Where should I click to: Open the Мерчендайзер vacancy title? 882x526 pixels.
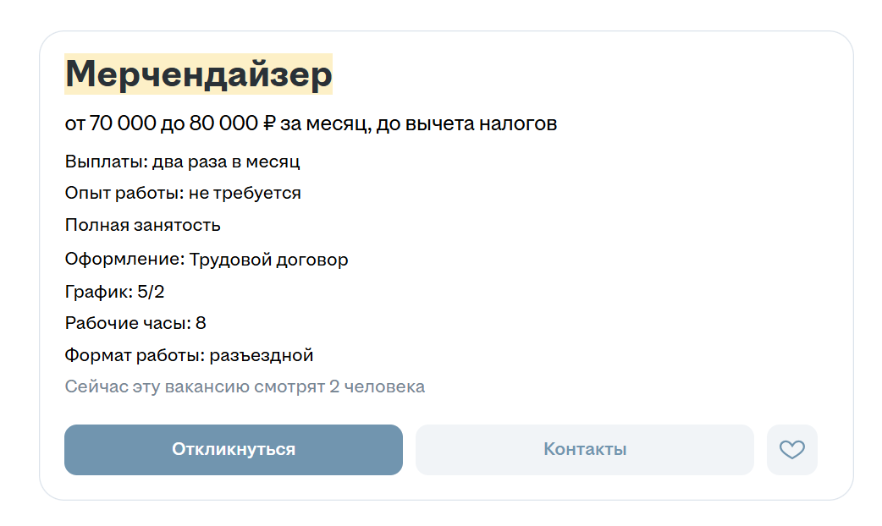[x=199, y=74]
